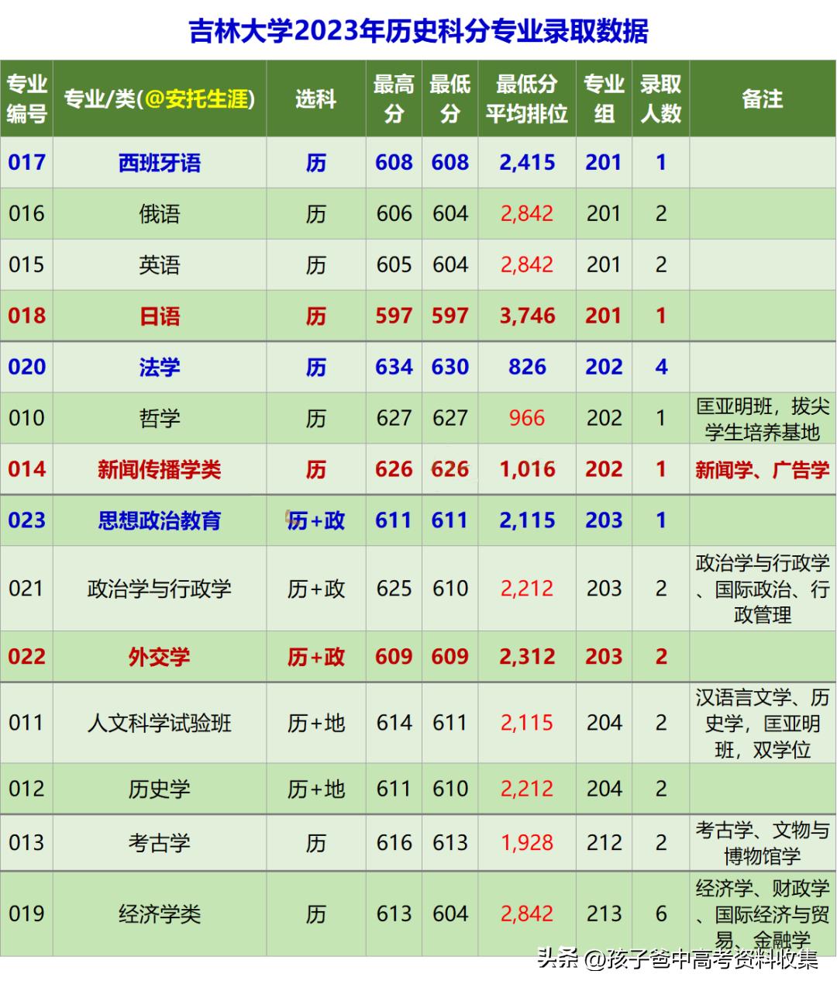Select the 日语 major cell
The image size is (837, 988).
(x=160, y=316)
